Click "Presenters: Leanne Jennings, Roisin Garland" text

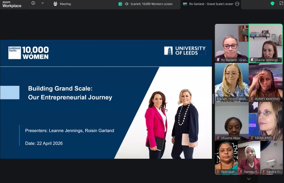point(70,130)
